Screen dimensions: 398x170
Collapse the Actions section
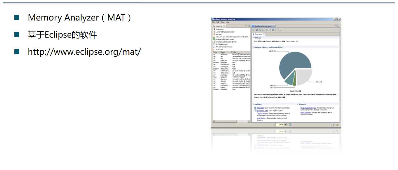pos(254,104)
